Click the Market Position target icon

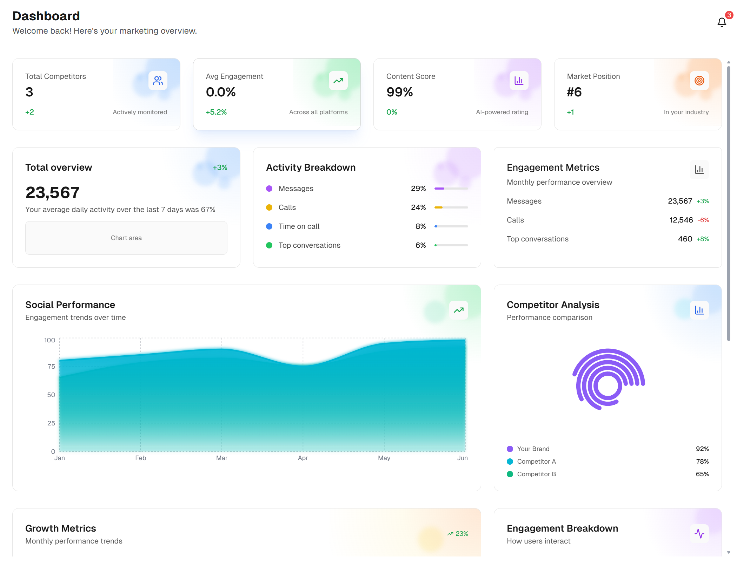699,81
